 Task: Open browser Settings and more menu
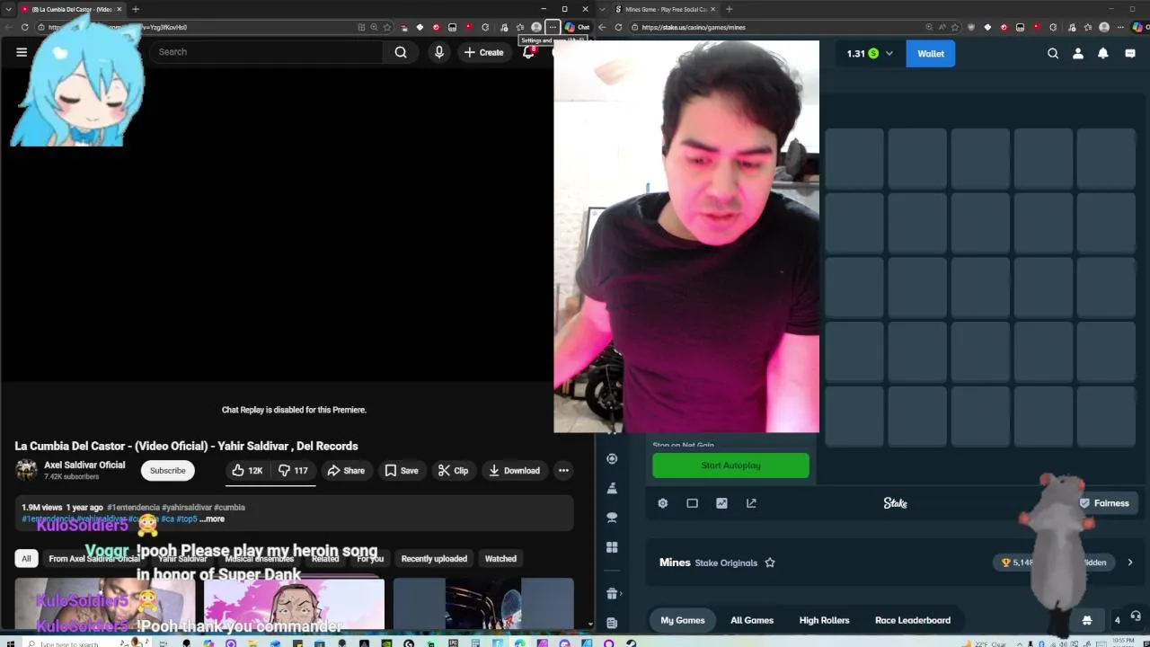click(553, 27)
